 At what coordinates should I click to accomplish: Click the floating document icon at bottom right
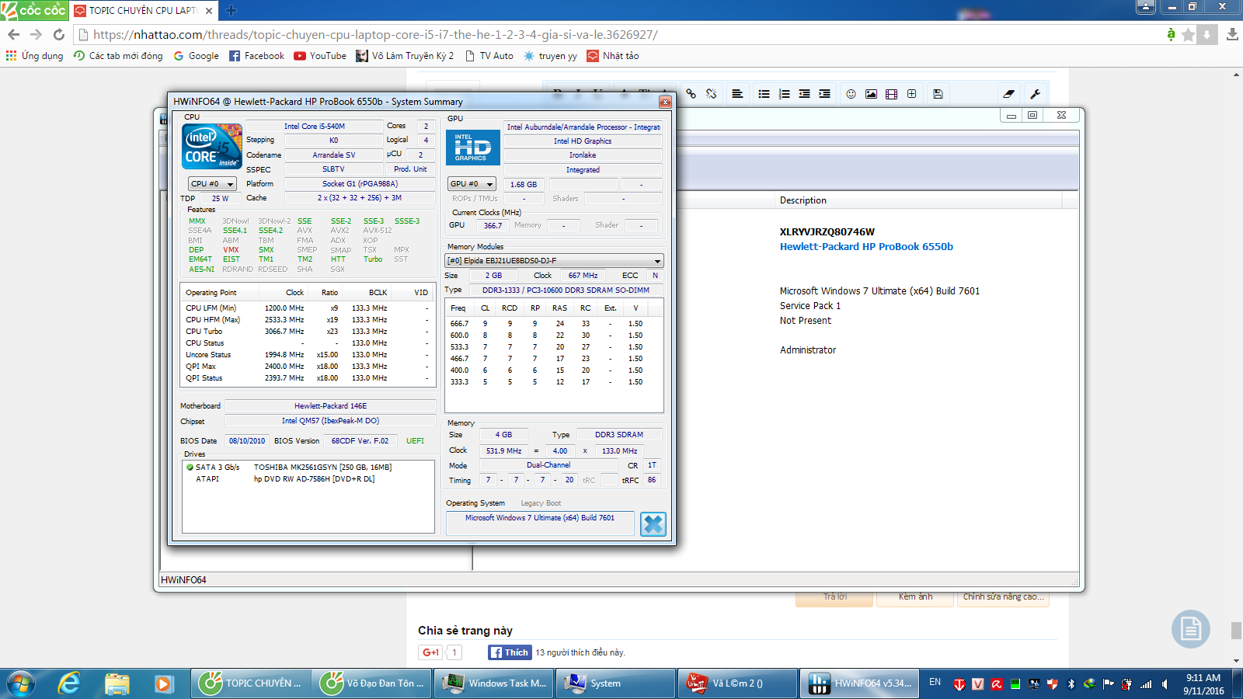click(x=1191, y=629)
